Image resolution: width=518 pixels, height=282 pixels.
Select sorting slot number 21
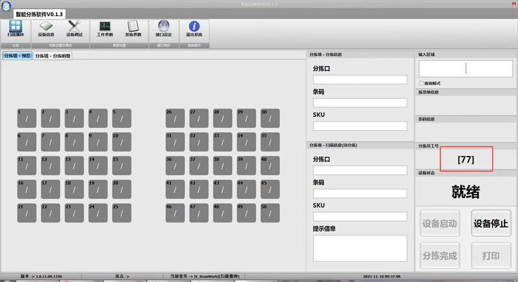27,213
